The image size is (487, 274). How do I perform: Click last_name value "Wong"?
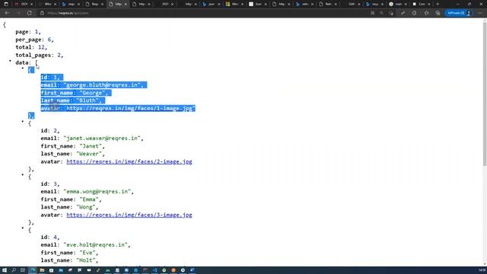pyautogui.click(x=86, y=207)
